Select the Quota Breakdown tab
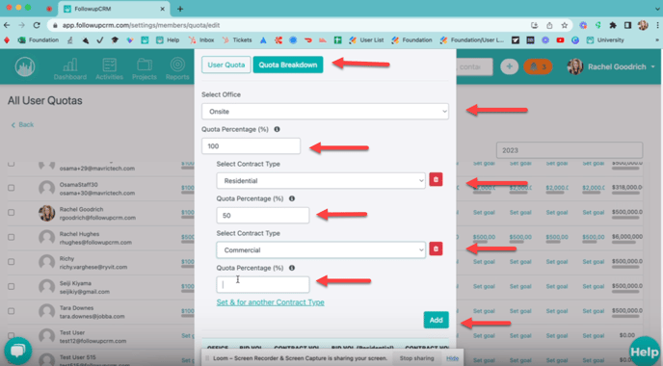Viewport: 663px width, 366px height. tap(288, 65)
